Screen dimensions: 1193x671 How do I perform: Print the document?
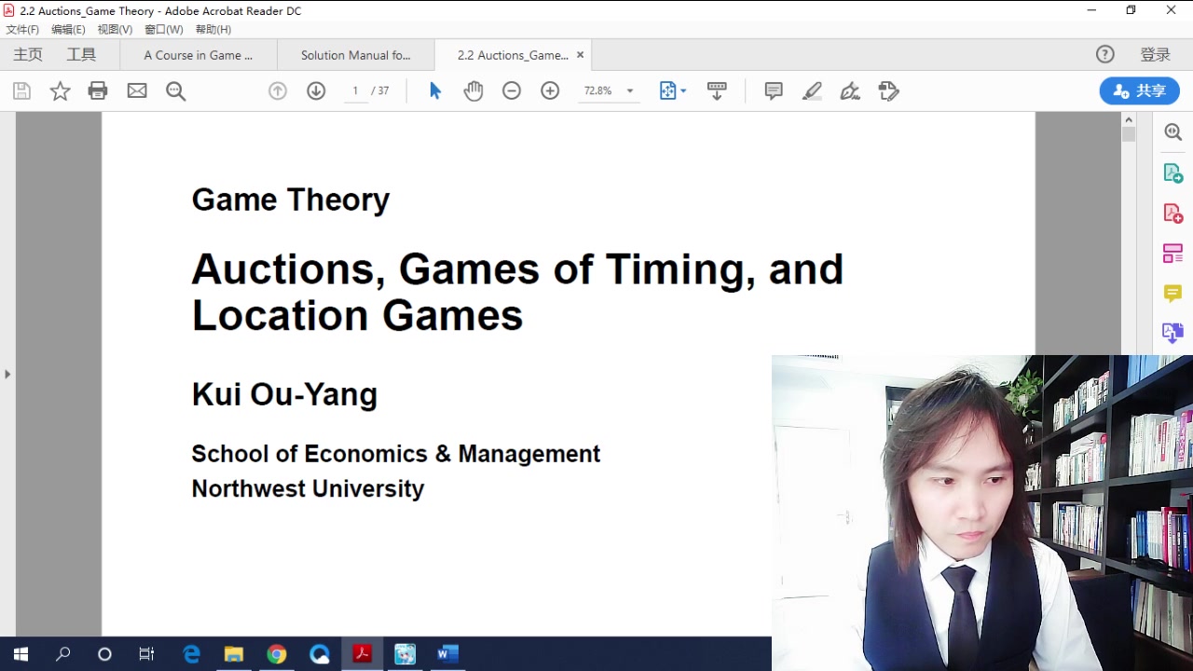[98, 90]
